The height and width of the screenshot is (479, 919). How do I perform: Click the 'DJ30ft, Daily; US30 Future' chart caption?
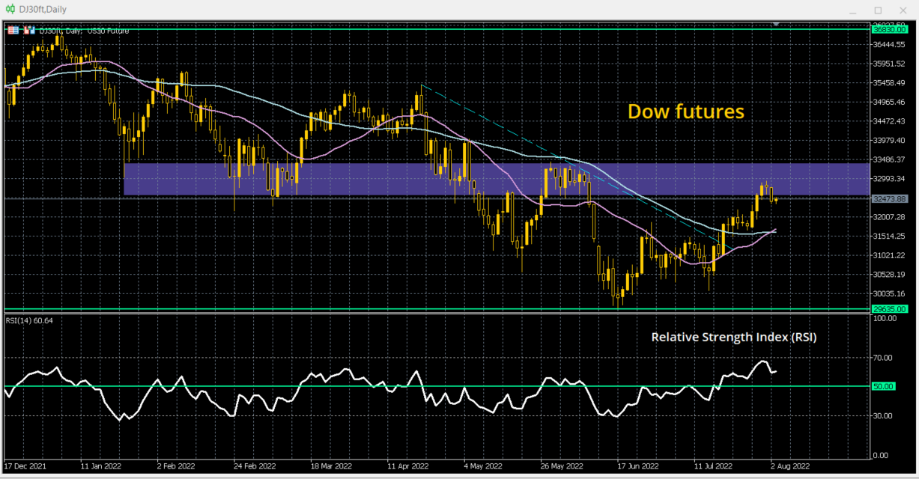pyautogui.click(x=84, y=31)
